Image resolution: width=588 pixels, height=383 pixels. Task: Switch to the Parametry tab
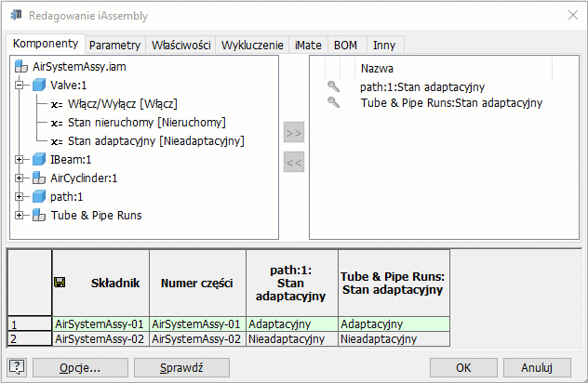pyautogui.click(x=114, y=45)
